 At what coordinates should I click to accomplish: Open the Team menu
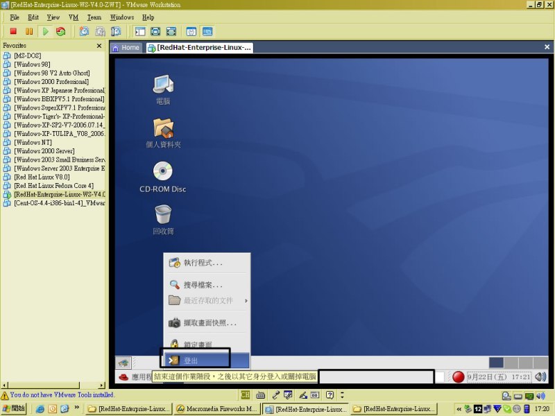click(94, 17)
